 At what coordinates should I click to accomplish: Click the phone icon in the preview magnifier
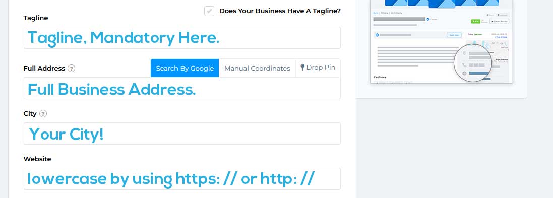464,65
